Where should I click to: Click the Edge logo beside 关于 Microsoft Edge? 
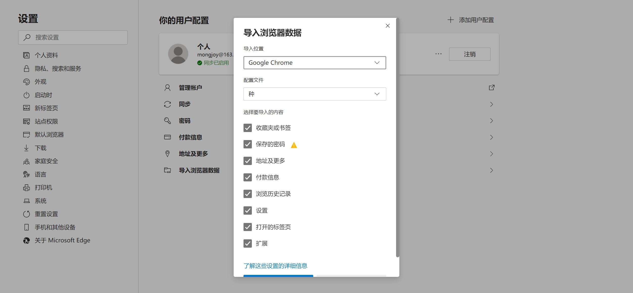27,241
